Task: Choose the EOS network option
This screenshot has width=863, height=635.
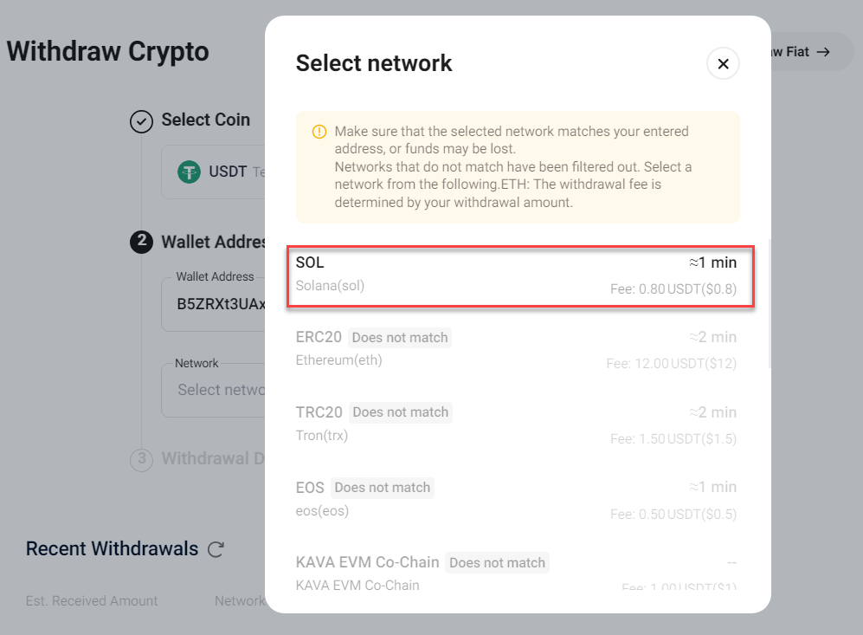Action: pos(516,500)
